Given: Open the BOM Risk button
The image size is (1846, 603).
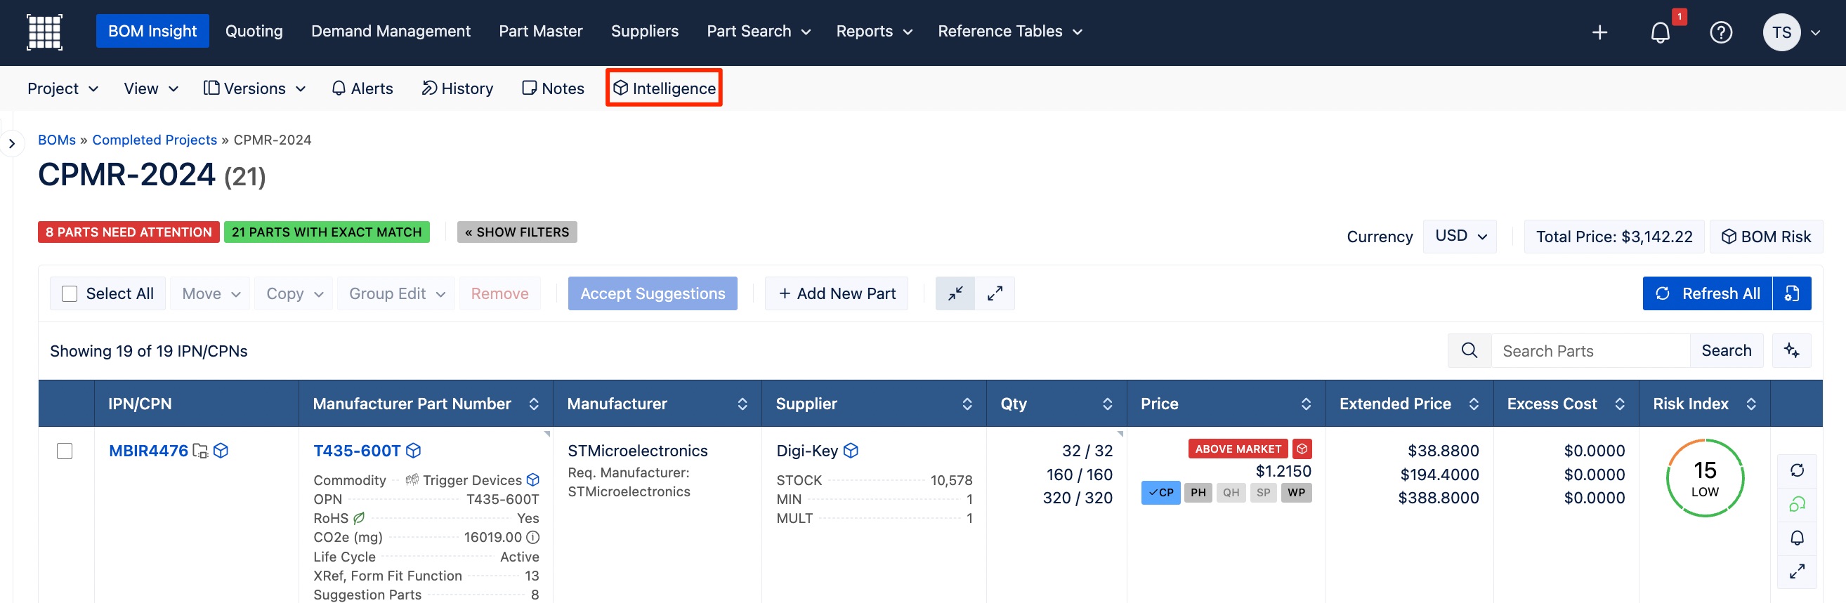Looking at the screenshot, I should pyautogui.click(x=1766, y=237).
